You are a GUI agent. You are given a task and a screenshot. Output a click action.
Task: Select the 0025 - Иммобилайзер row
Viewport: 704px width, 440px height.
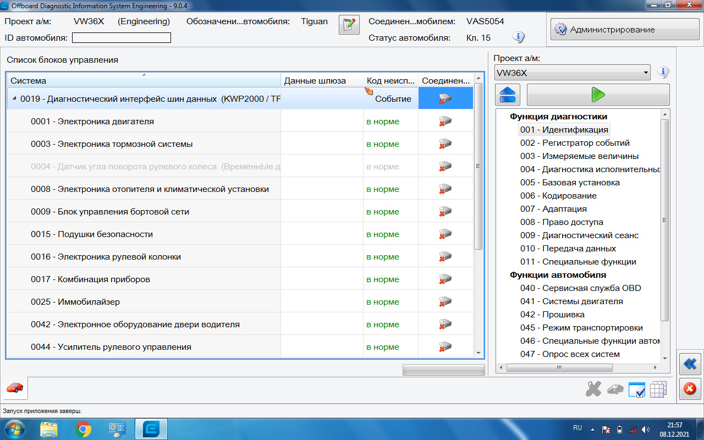[x=240, y=301]
